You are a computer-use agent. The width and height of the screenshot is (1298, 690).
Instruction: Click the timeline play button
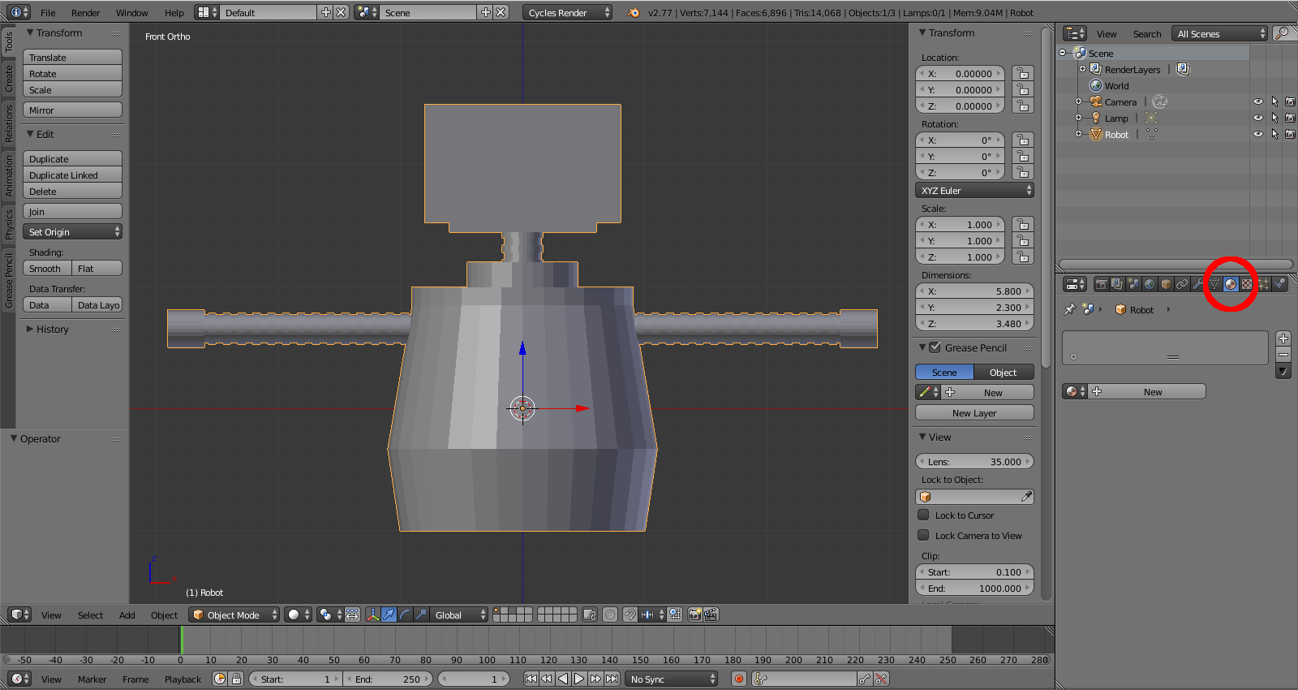[x=579, y=679]
